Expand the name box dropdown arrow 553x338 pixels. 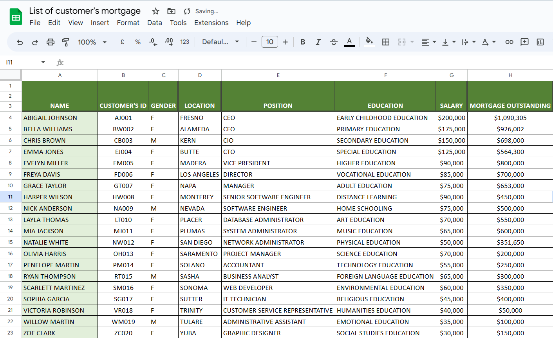pyautogui.click(x=43, y=63)
